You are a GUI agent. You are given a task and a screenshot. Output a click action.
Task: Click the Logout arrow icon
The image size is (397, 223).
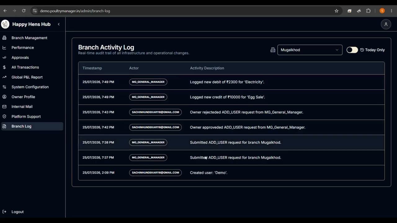pos(4,212)
